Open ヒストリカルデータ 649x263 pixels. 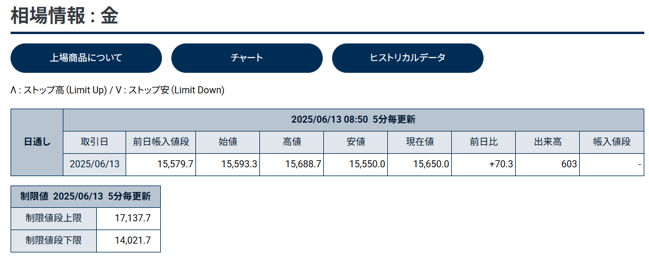408,58
